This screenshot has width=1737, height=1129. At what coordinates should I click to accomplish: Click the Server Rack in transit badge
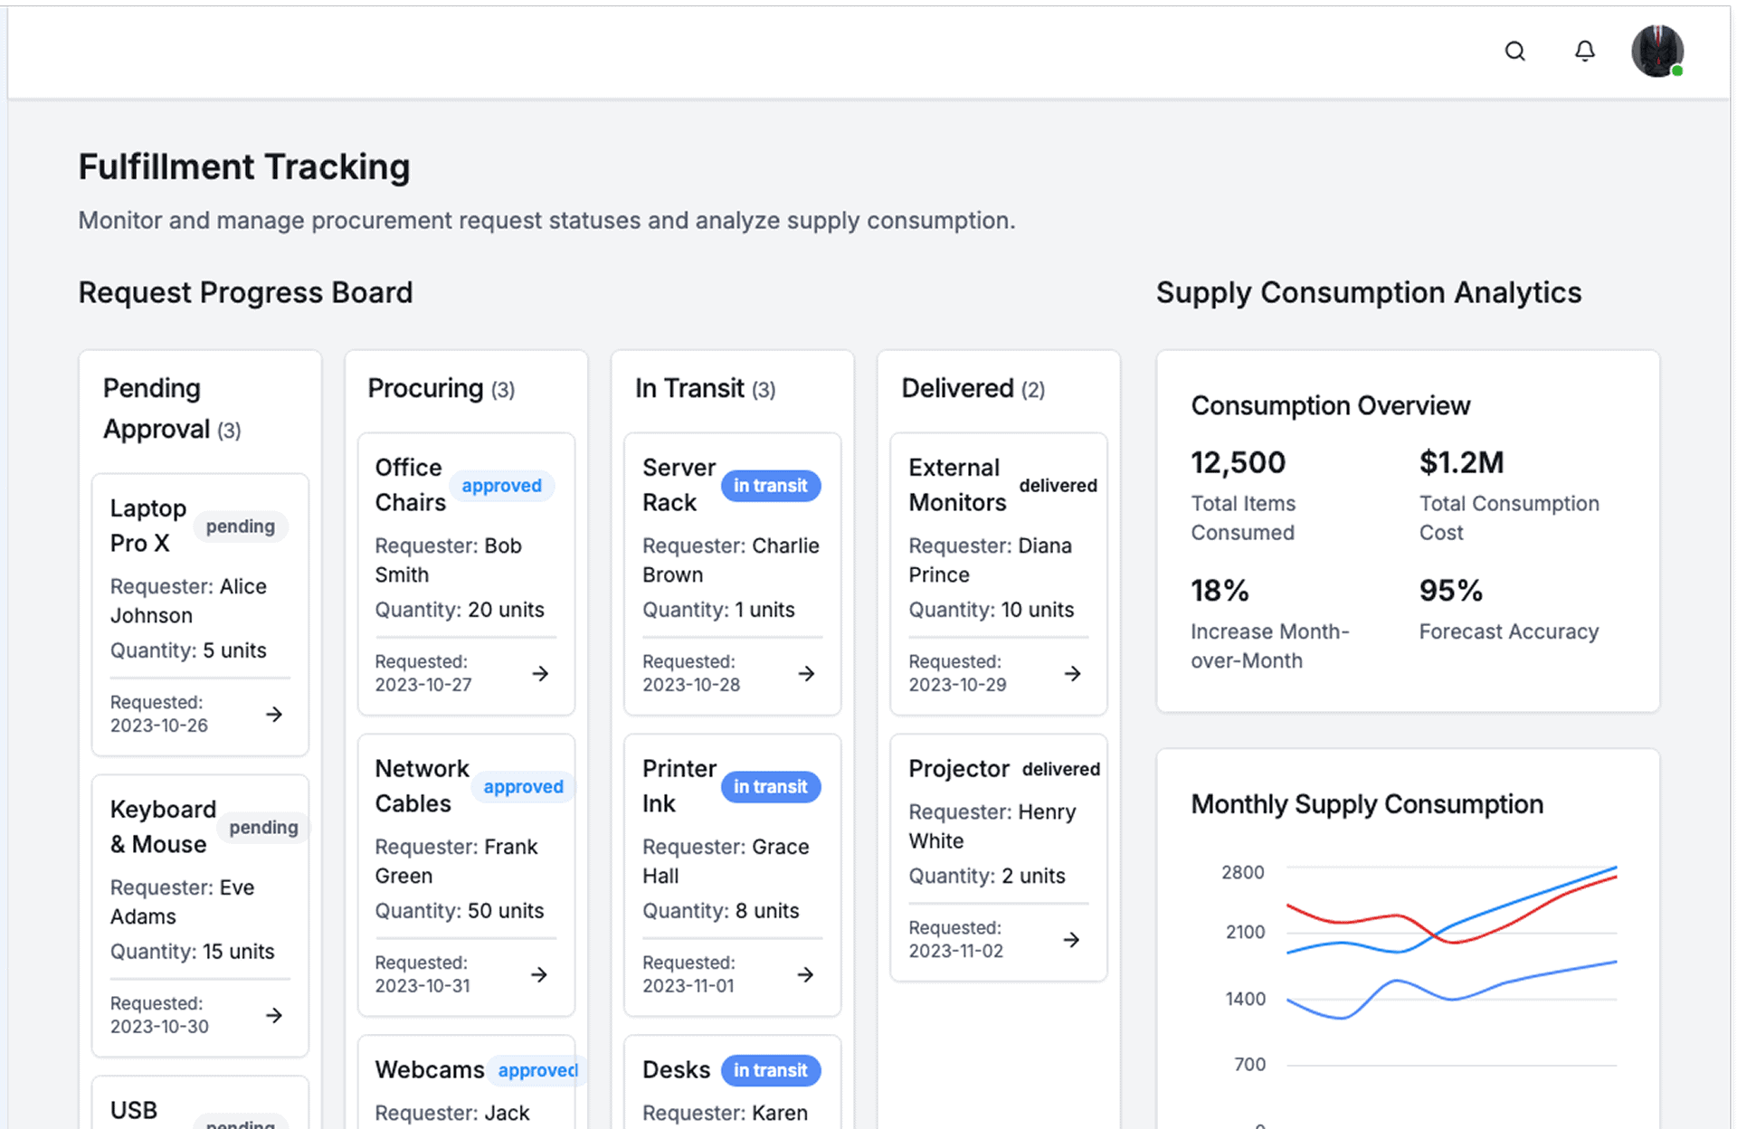pos(770,486)
